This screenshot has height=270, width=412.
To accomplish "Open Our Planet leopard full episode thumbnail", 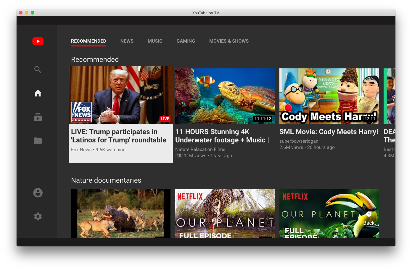I will coord(225,213).
